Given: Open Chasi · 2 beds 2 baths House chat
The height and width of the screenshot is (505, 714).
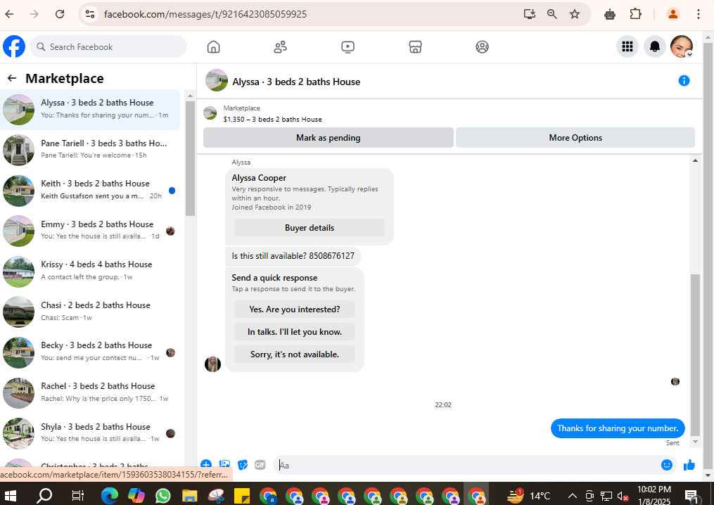Looking at the screenshot, I should pos(90,312).
